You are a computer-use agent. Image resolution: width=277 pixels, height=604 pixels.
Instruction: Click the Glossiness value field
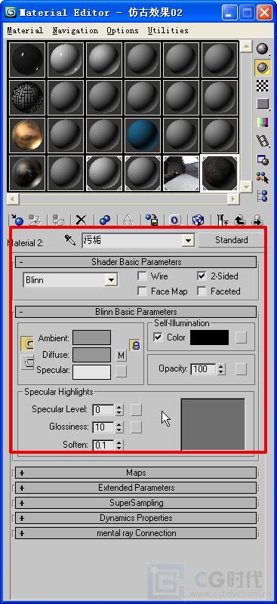coord(103,427)
